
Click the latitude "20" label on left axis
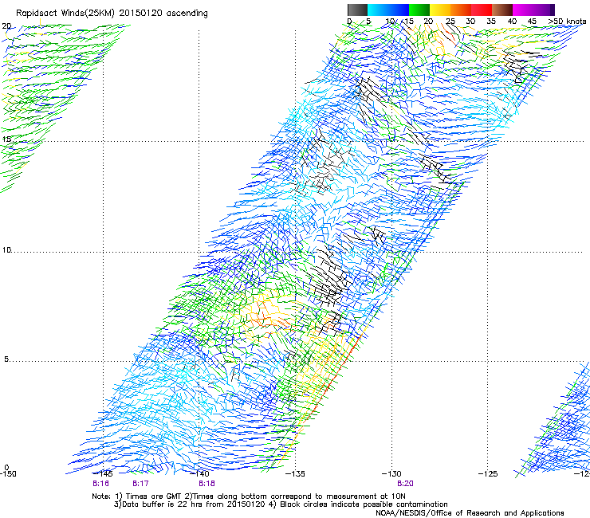click(6, 26)
